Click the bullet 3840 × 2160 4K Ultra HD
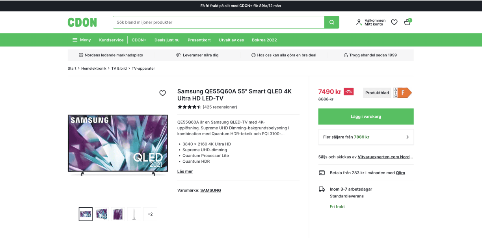Viewport: 482px width, 238px height. point(207,144)
